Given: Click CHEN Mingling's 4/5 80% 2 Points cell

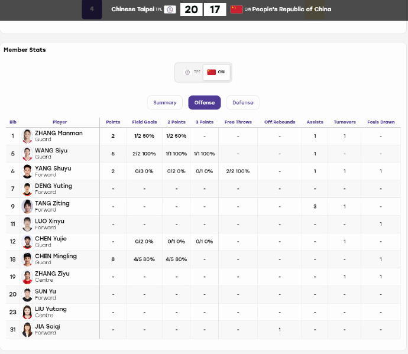Looking at the screenshot, I should 176,259.
